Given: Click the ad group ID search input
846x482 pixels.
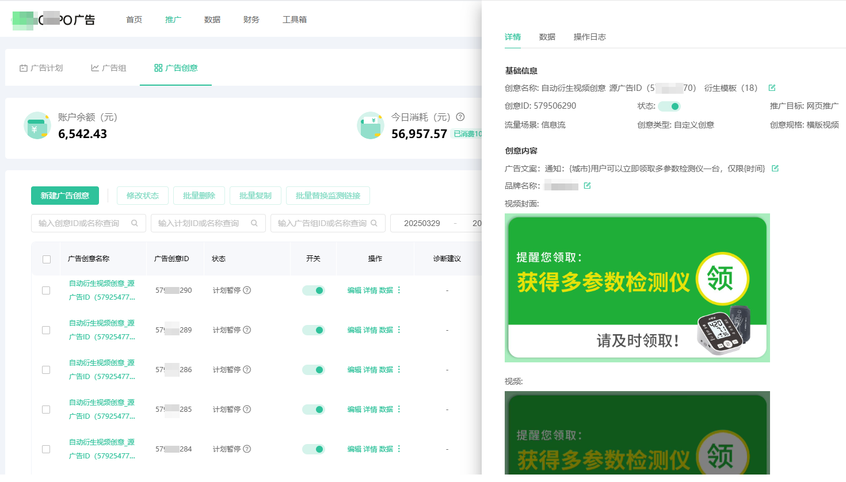Looking at the screenshot, I should click(327, 223).
